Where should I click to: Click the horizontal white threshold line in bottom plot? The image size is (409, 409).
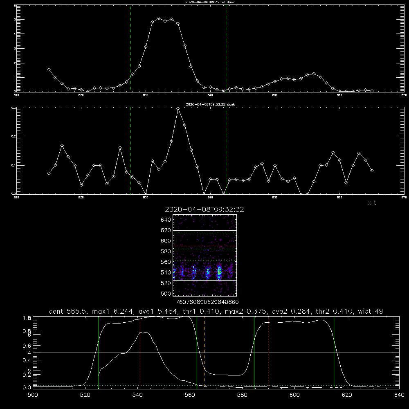coord(216,353)
